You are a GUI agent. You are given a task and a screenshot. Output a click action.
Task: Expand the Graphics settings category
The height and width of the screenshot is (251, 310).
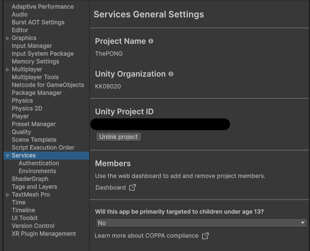tap(8, 38)
